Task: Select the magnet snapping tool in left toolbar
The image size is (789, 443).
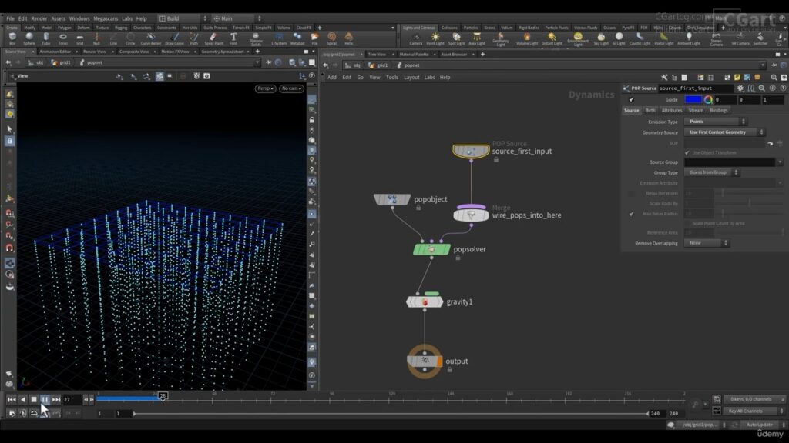Action: tap(9, 248)
